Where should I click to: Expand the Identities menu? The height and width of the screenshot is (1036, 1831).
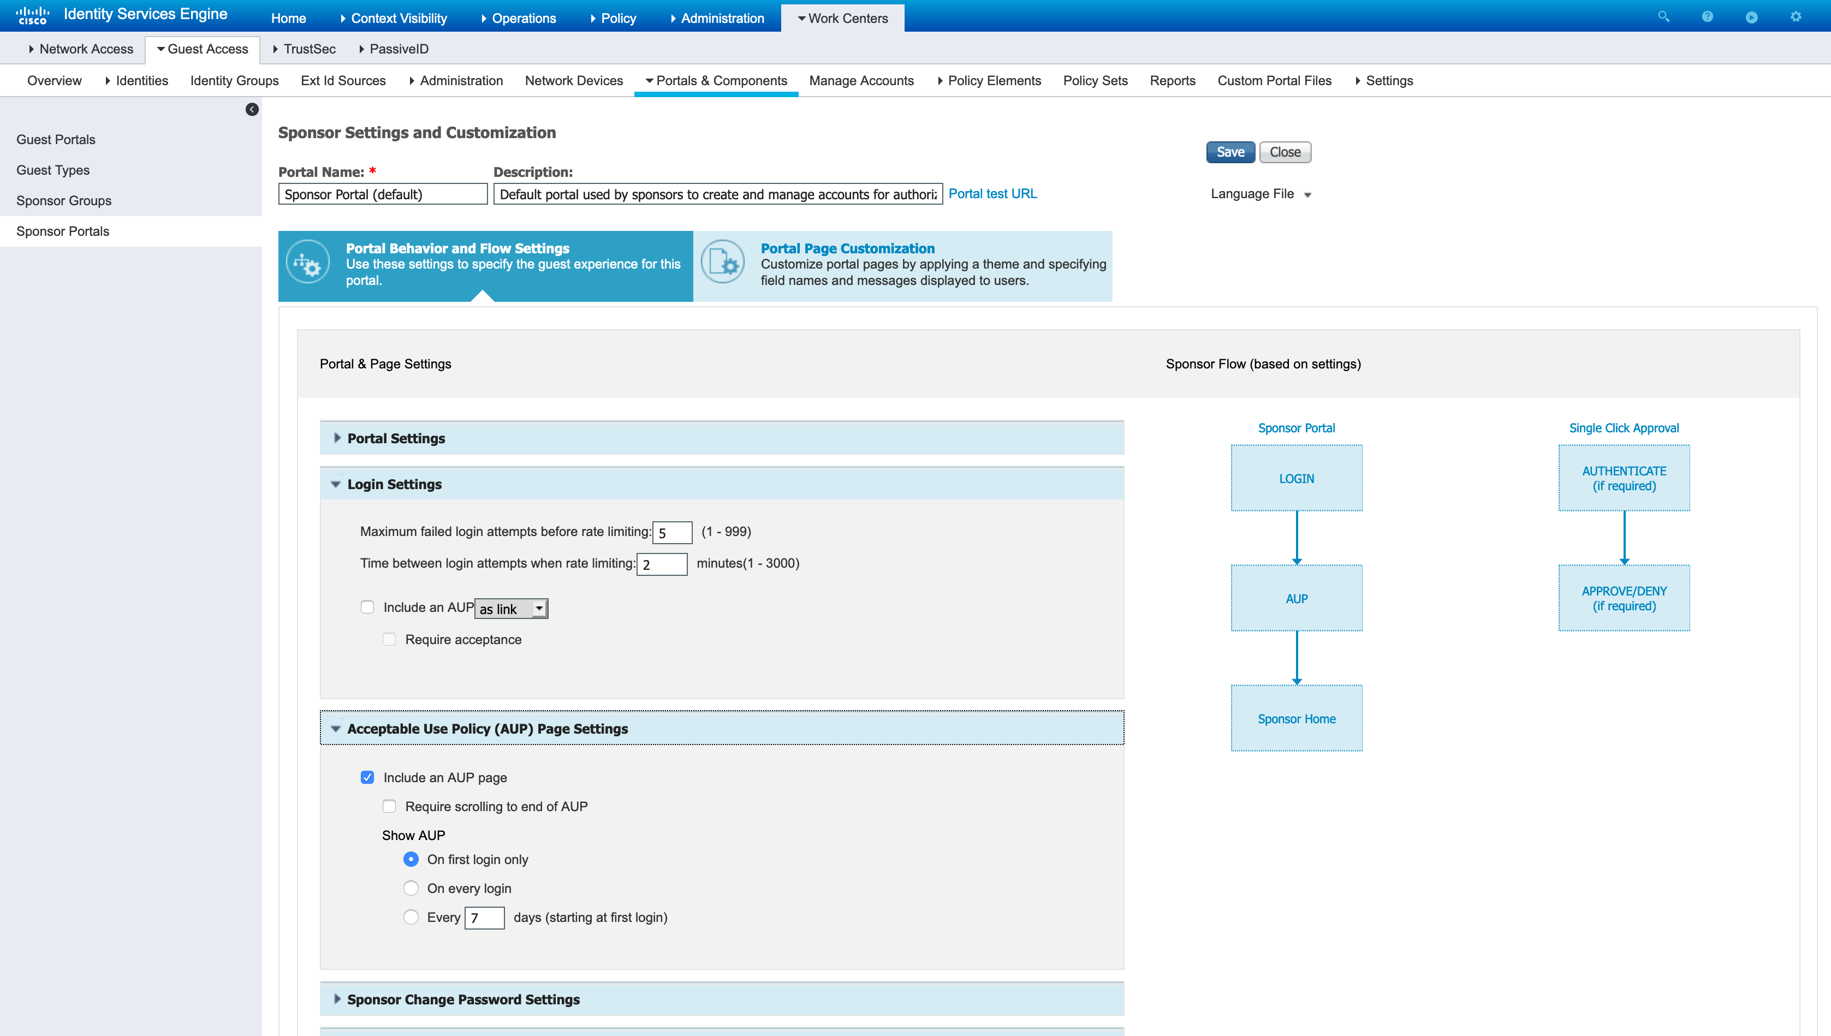point(136,80)
